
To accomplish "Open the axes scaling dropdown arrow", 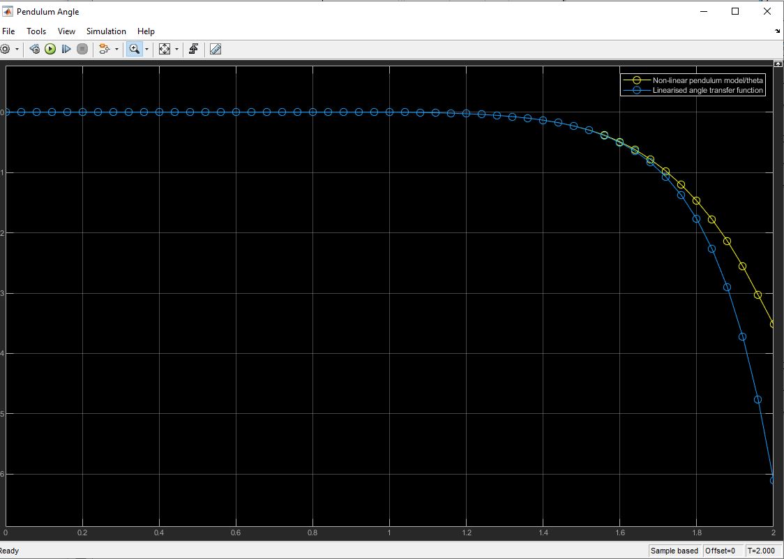I will [176, 49].
